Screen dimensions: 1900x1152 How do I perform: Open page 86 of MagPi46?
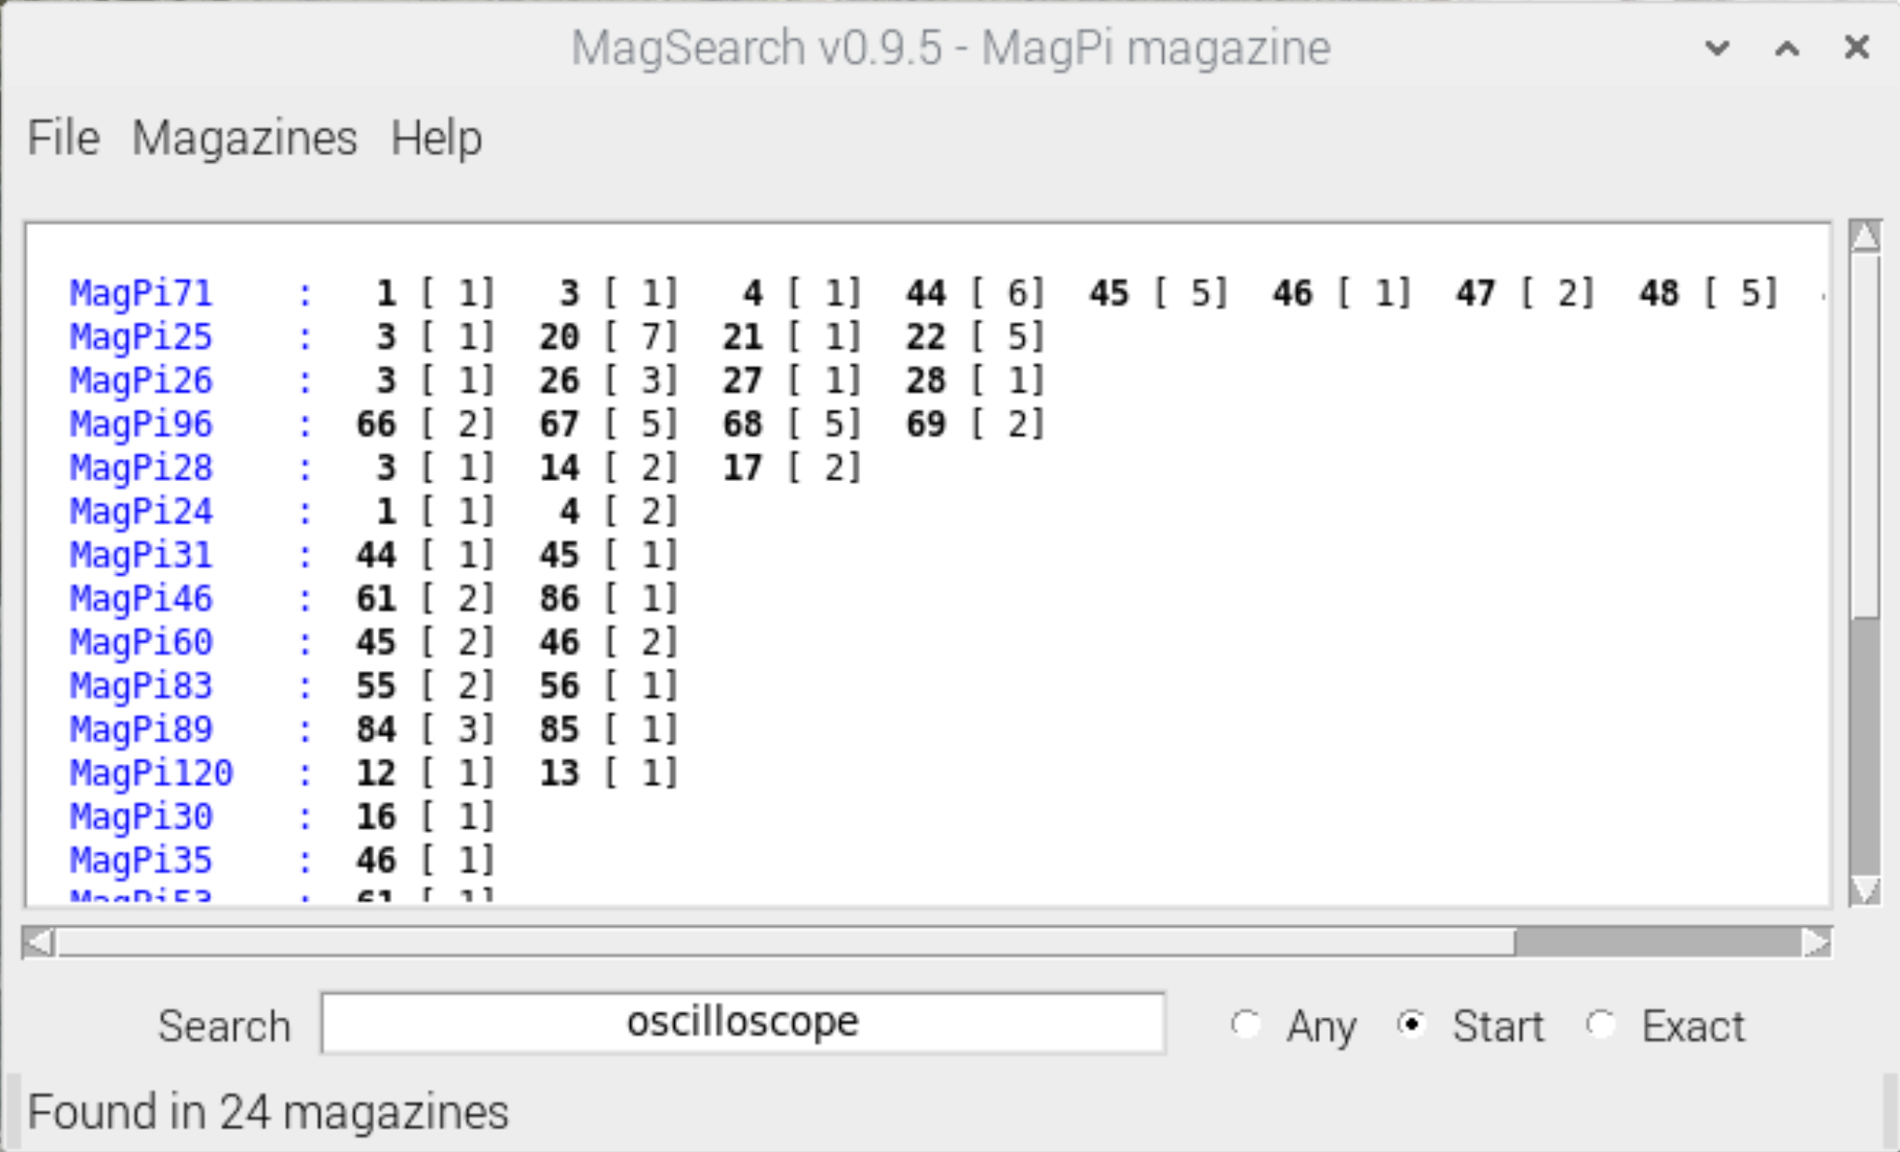[x=559, y=598]
